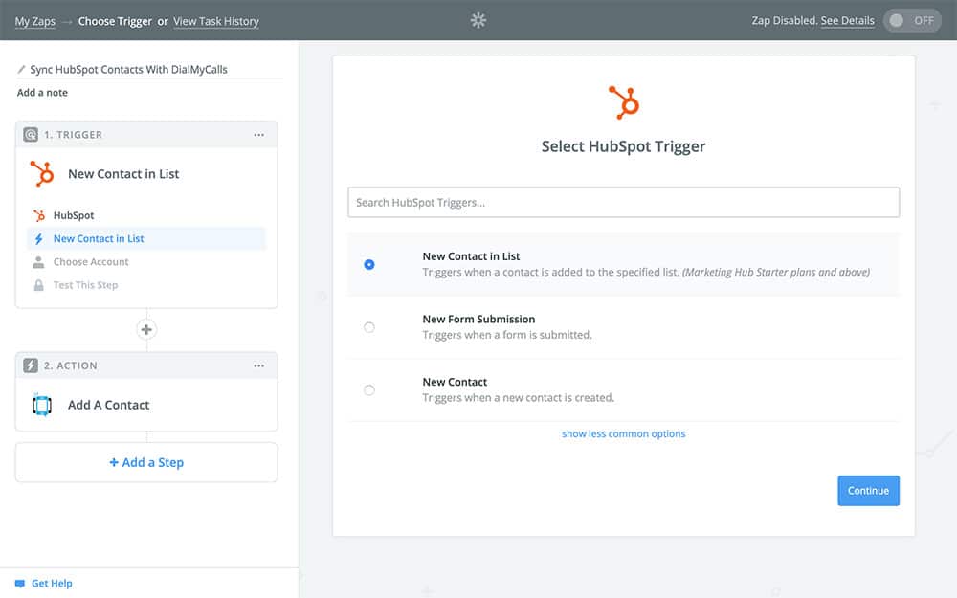Screen dimensions: 957x598
Task: Go to My Zaps in breadcrumb
Action: (35, 21)
